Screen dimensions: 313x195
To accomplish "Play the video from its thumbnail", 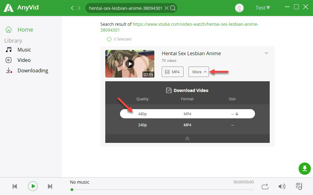I will (x=130, y=64).
